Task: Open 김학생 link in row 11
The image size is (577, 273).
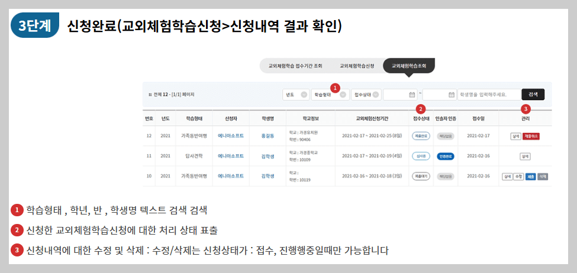Action: 268,156
